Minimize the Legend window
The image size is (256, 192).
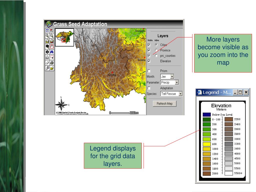(x=235, y=92)
